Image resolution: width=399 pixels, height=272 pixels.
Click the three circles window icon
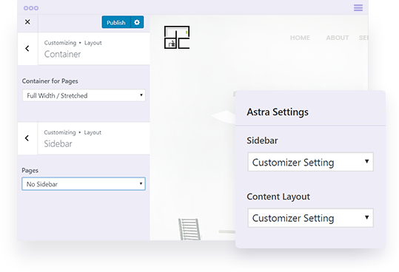click(x=31, y=8)
